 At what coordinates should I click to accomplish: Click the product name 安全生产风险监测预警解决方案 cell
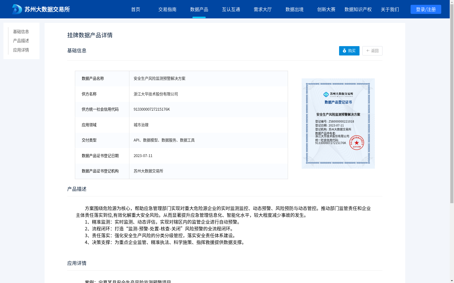[x=208, y=78]
